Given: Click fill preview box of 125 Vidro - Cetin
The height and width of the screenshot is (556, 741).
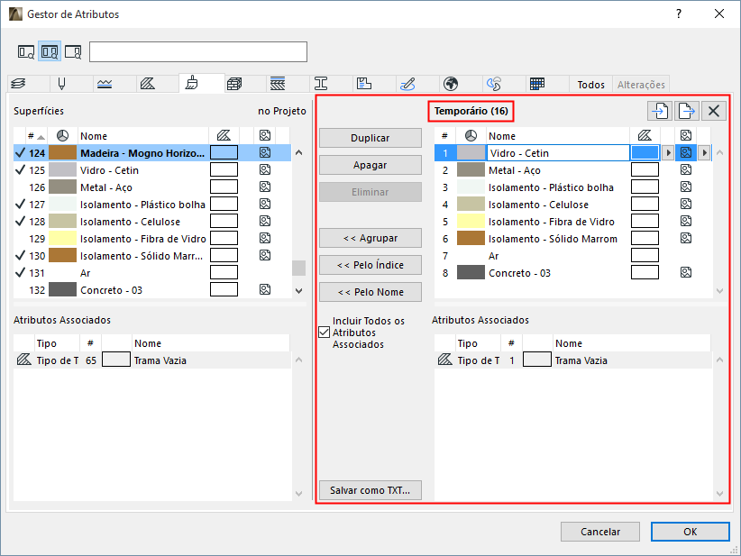Looking at the screenshot, I should [x=224, y=170].
